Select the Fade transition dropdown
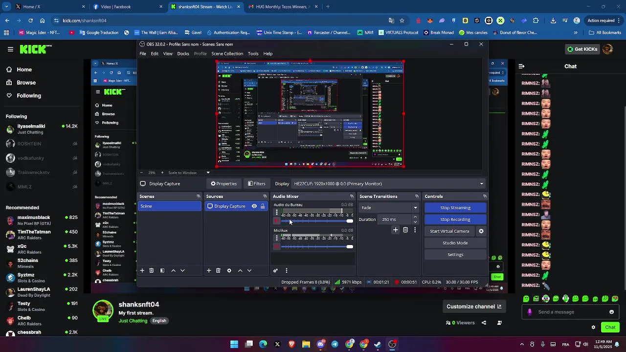626x352 pixels. 389,208
